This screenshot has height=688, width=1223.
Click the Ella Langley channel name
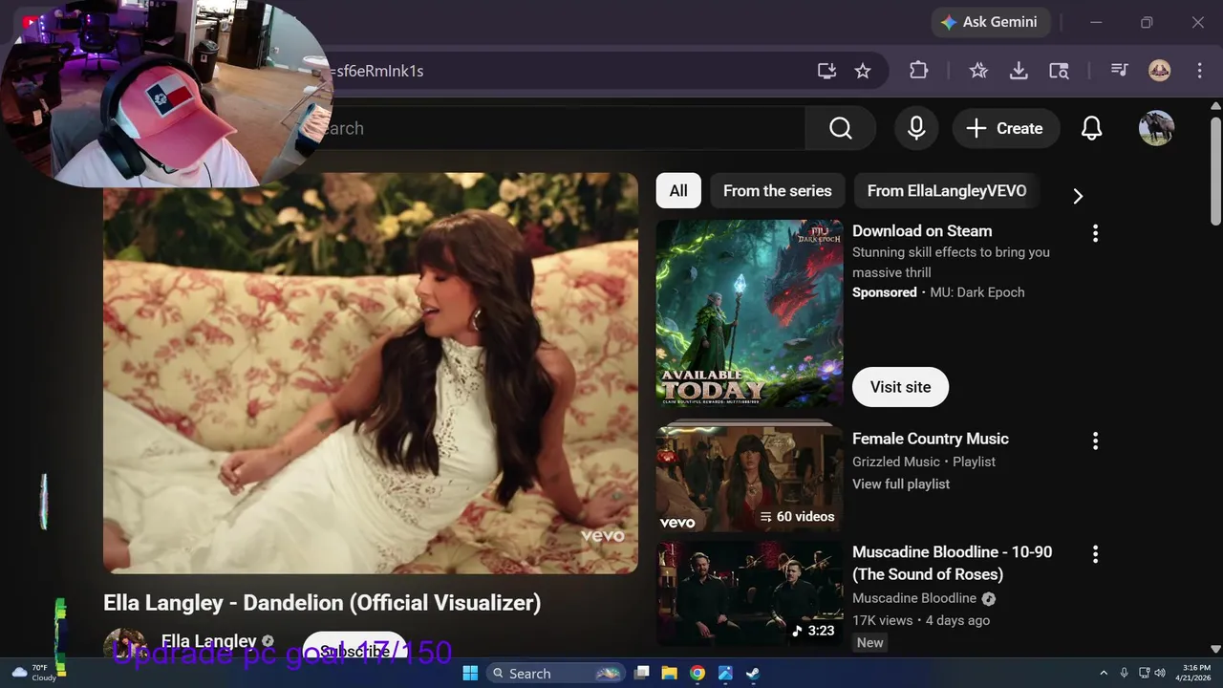point(208,641)
